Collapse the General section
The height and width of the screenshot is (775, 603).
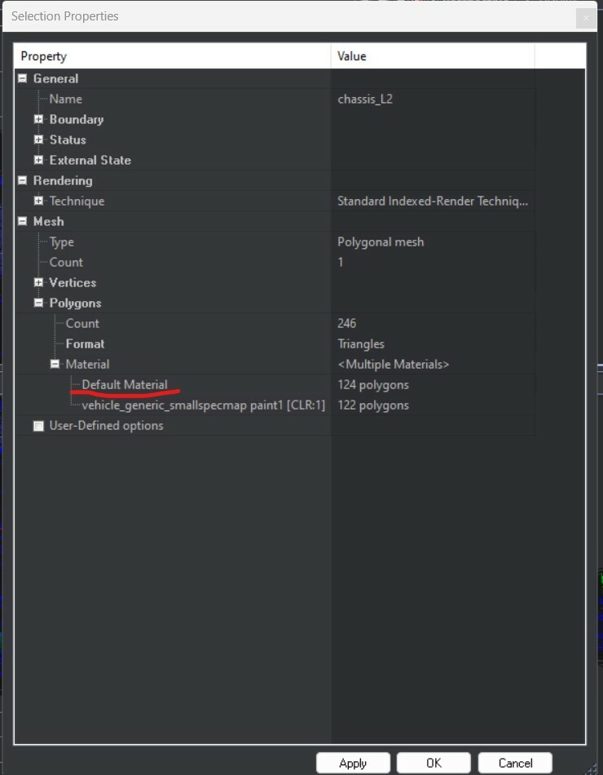click(x=22, y=78)
